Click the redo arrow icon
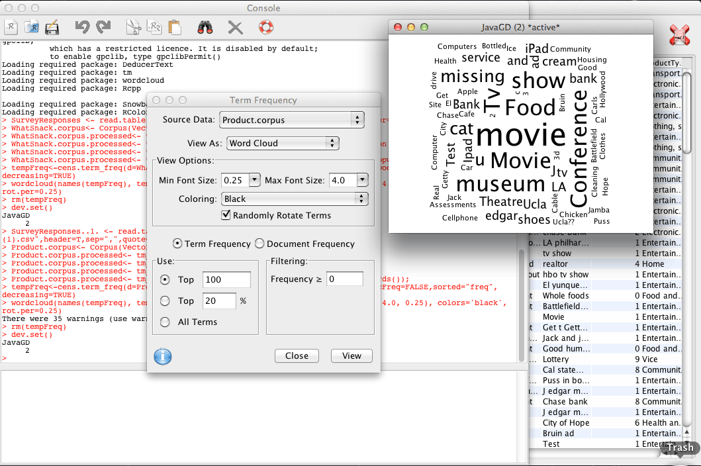The height and width of the screenshot is (466, 701). pos(103,27)
